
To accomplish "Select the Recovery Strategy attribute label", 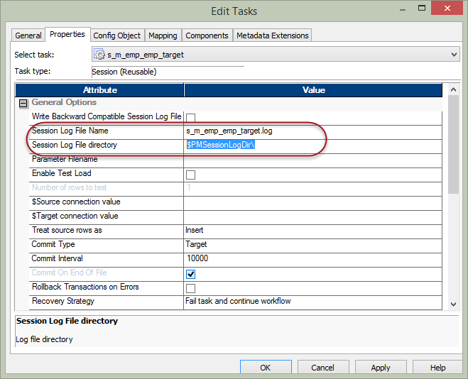I will (63, 301).
